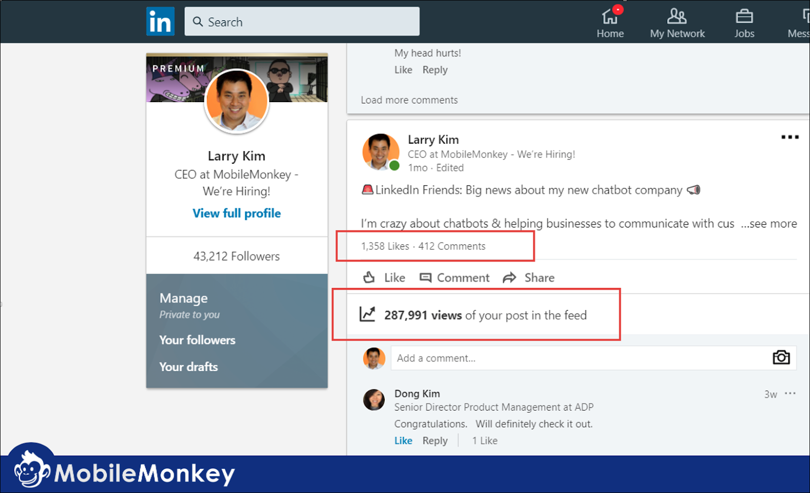Click the camera icon in comment box
The height and width of the screenshot is (493, 810).
pyautogui.click(x=781, y=357)
